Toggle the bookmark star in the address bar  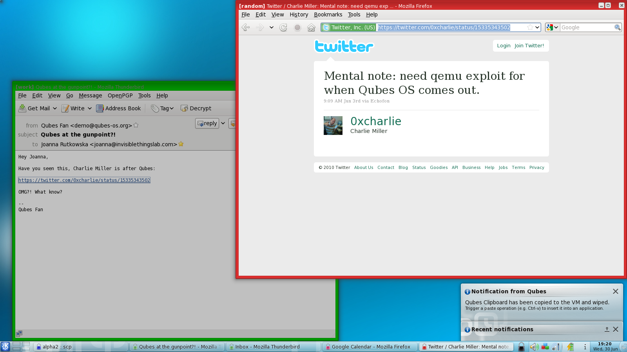530,27
